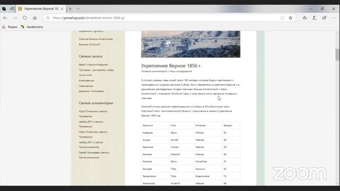The height and width of the screenshot is (191, 340).
Task: Share this page
Action: (x=324, y=18)
